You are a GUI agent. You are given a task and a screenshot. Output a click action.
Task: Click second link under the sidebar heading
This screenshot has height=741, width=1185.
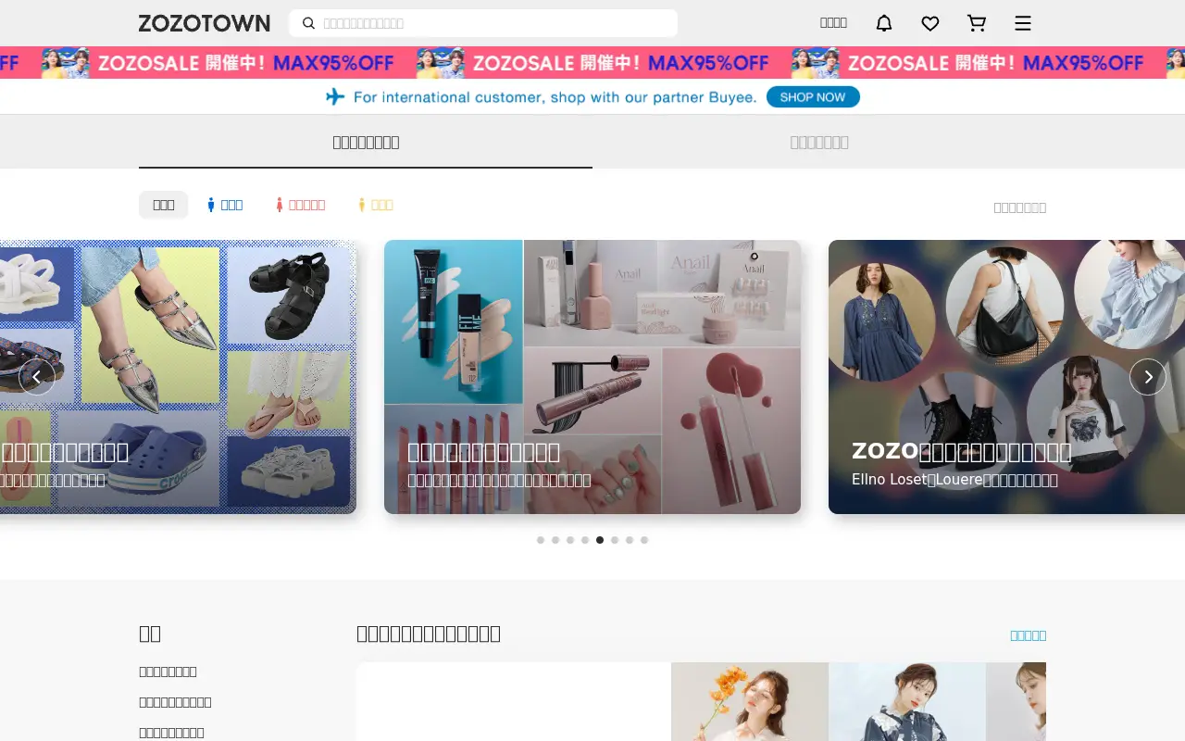pos(175,702)
